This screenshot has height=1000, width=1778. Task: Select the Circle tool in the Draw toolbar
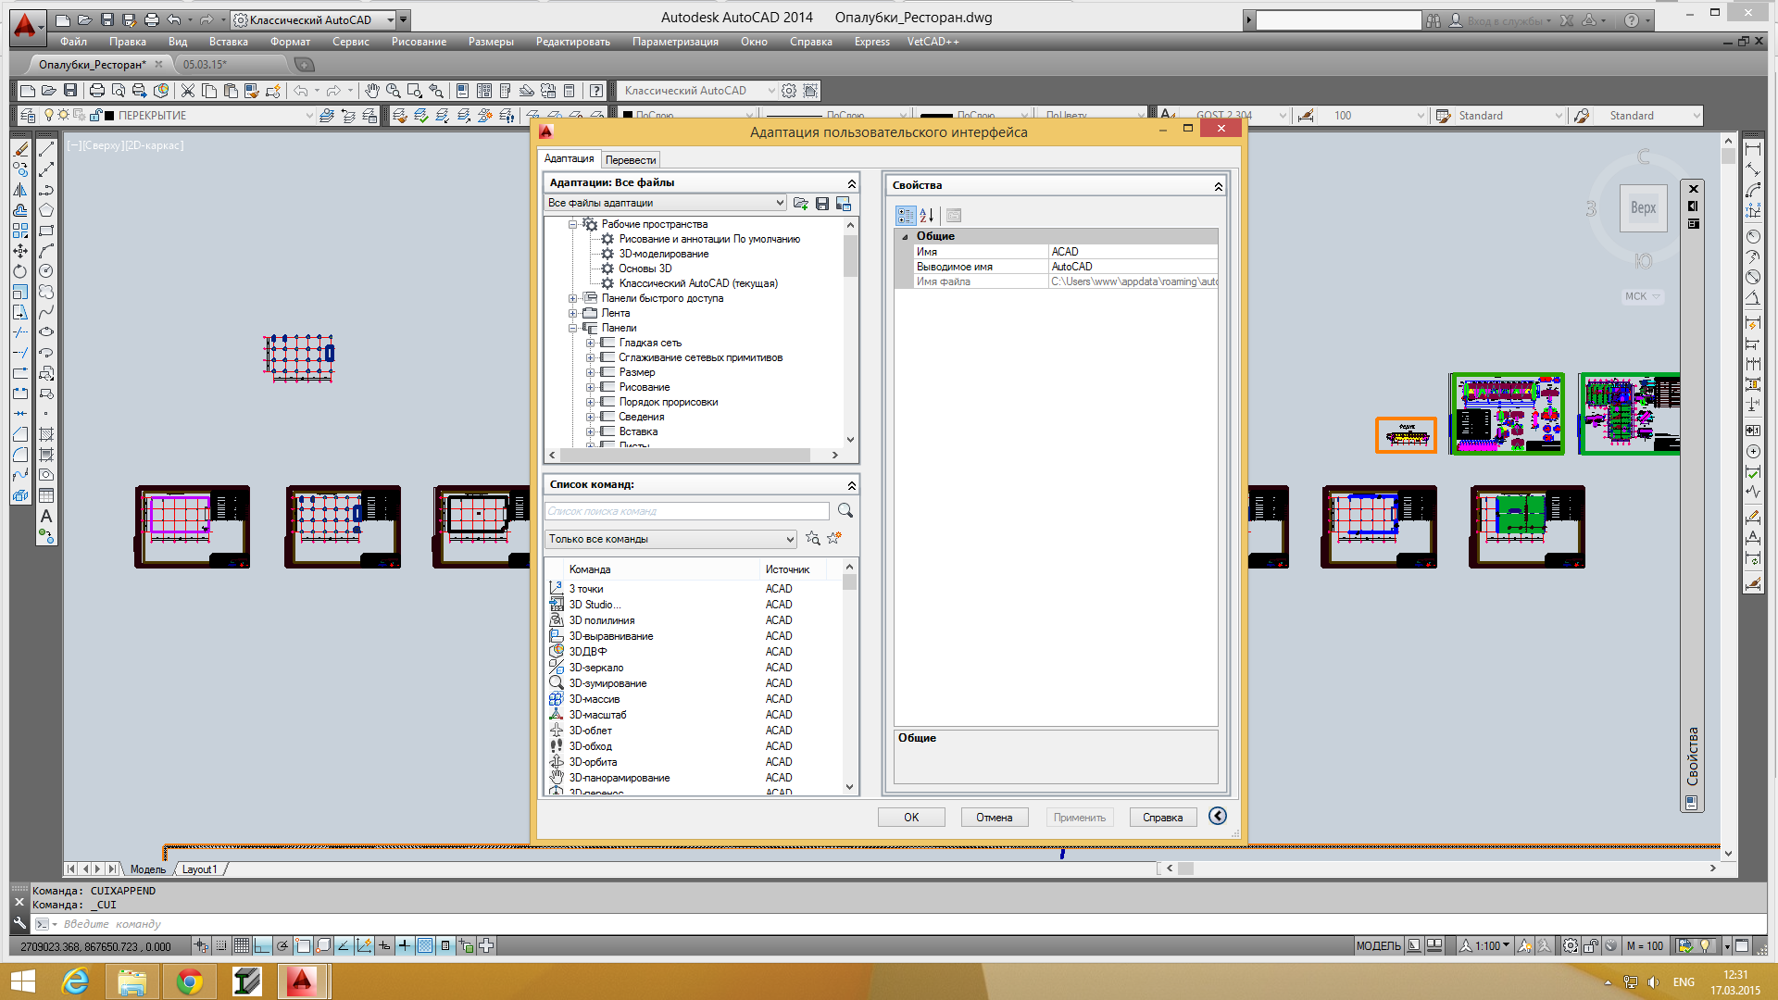(46, 271)
